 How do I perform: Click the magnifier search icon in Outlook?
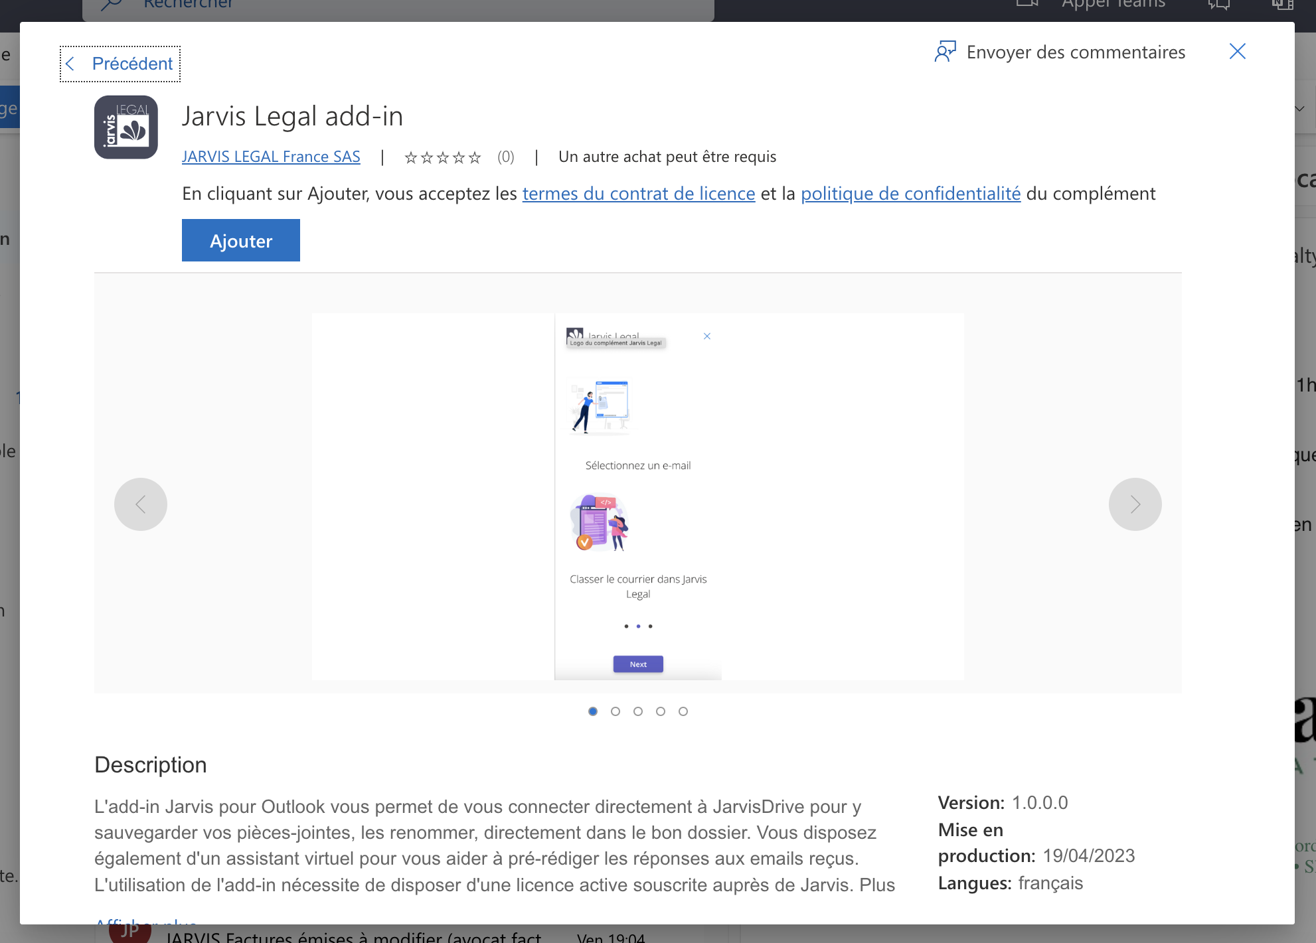coord(110,5)
